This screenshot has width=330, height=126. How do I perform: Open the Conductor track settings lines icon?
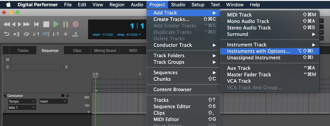68,96
